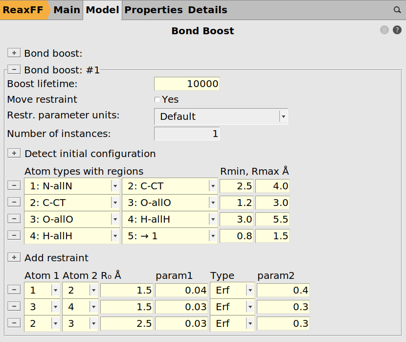Remove the 2: C-CT to 3: O-allO row
Viewport: 406px width, 342px height.
pos(14,202)
